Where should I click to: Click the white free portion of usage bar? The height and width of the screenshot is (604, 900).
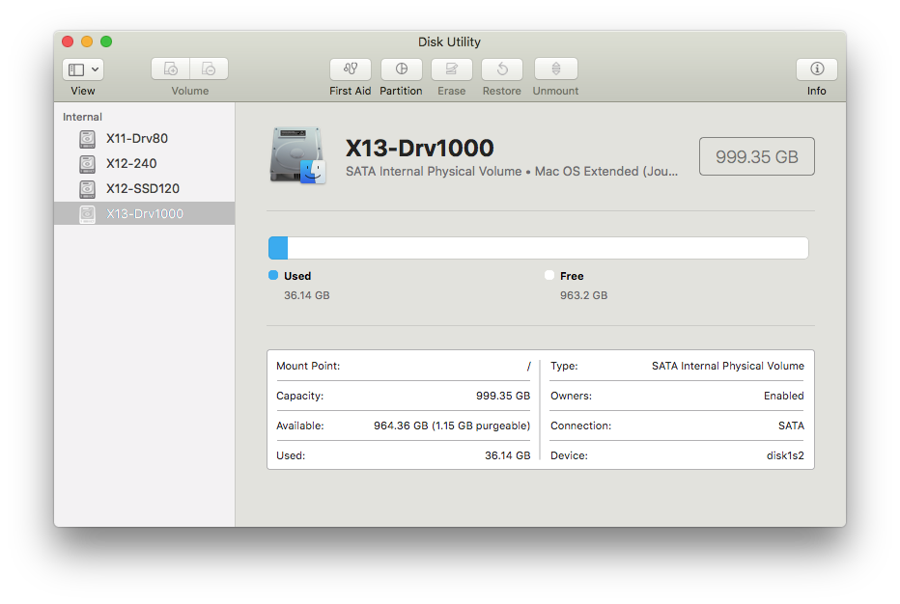[548, 248]
